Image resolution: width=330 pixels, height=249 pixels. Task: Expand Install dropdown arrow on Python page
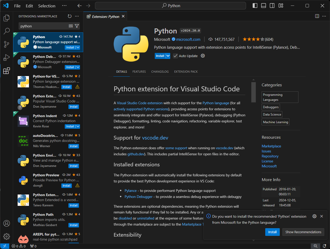[168, 56]
